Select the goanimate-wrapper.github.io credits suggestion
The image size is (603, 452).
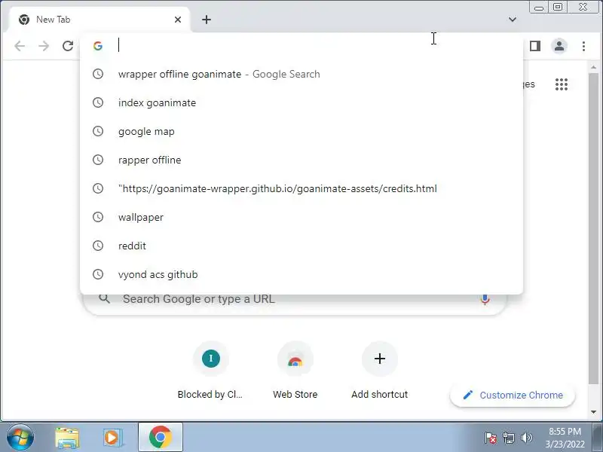(x=301, y=188)
